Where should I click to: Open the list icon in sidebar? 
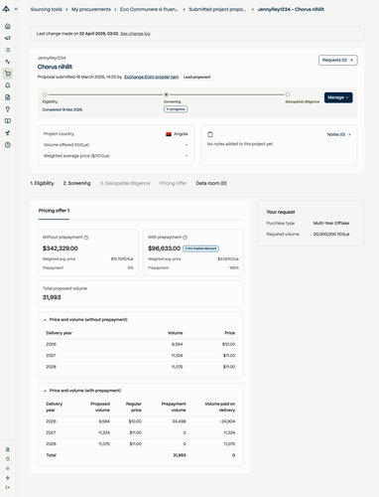8,50
